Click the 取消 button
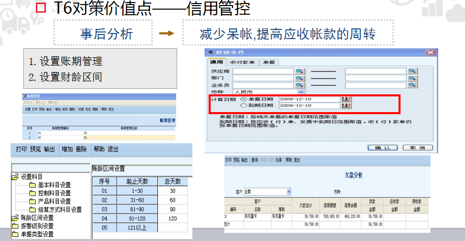This screenshot has width=465, height=241. (418, 148)
